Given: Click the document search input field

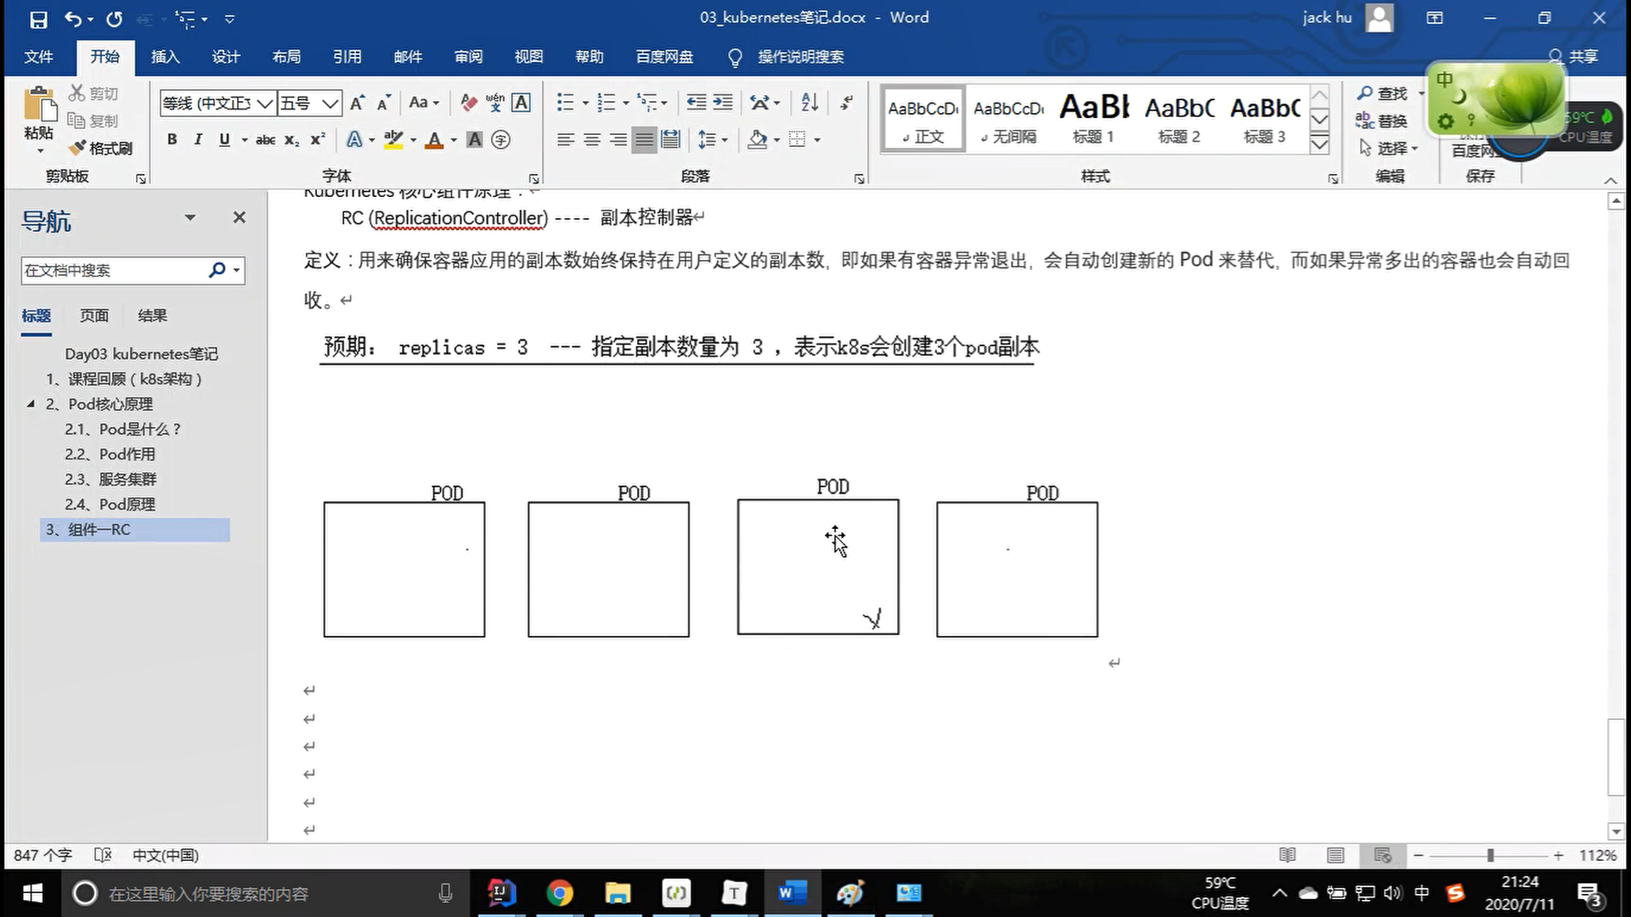Looking at the screenshot, I should click(110, 271).
